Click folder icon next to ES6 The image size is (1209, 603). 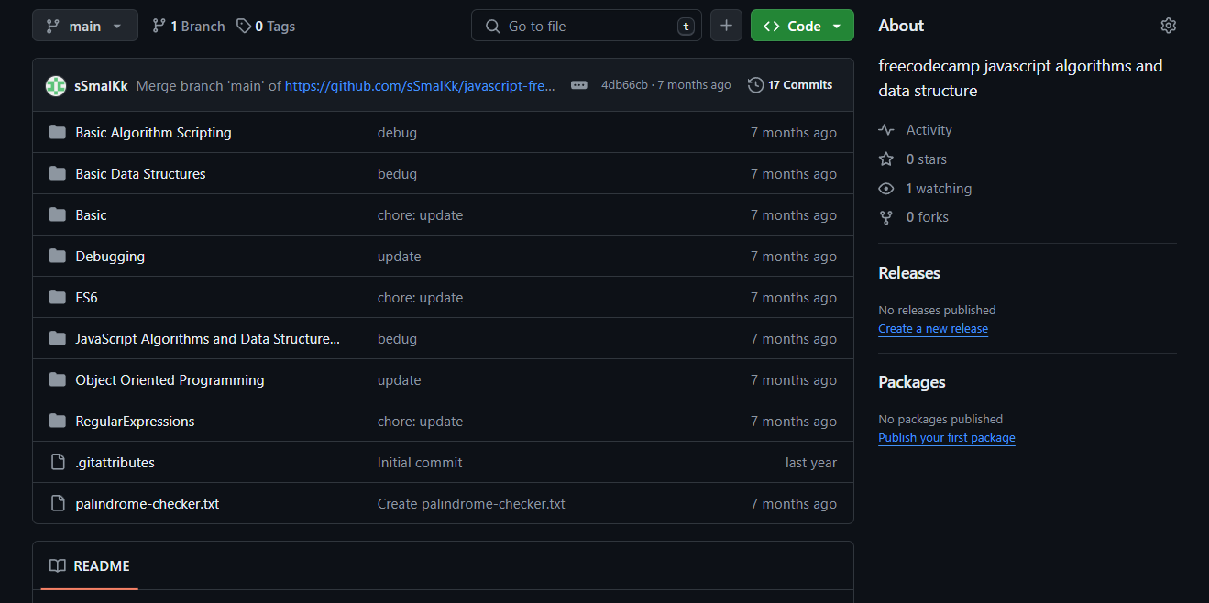pyautogui.click(x=58, y=297)
